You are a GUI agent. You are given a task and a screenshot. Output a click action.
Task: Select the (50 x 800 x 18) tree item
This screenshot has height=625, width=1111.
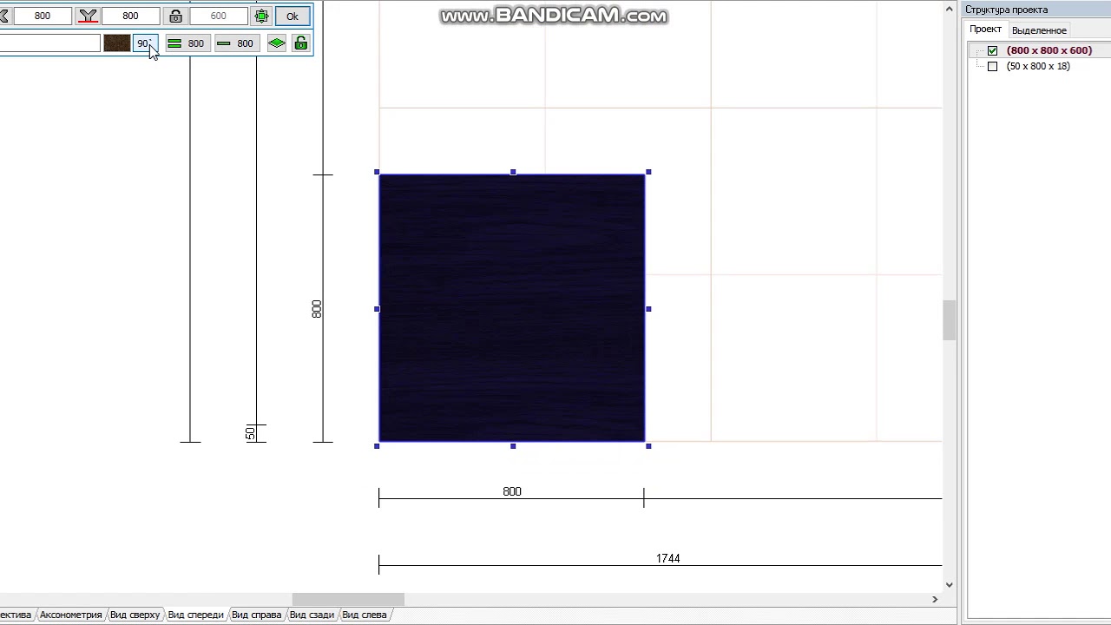pyautogui.click(x=1038, y=66)
